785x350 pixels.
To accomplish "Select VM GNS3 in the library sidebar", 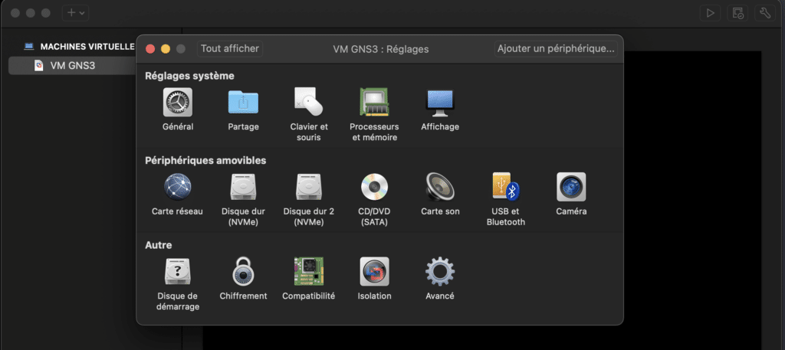I will (72, 66).
